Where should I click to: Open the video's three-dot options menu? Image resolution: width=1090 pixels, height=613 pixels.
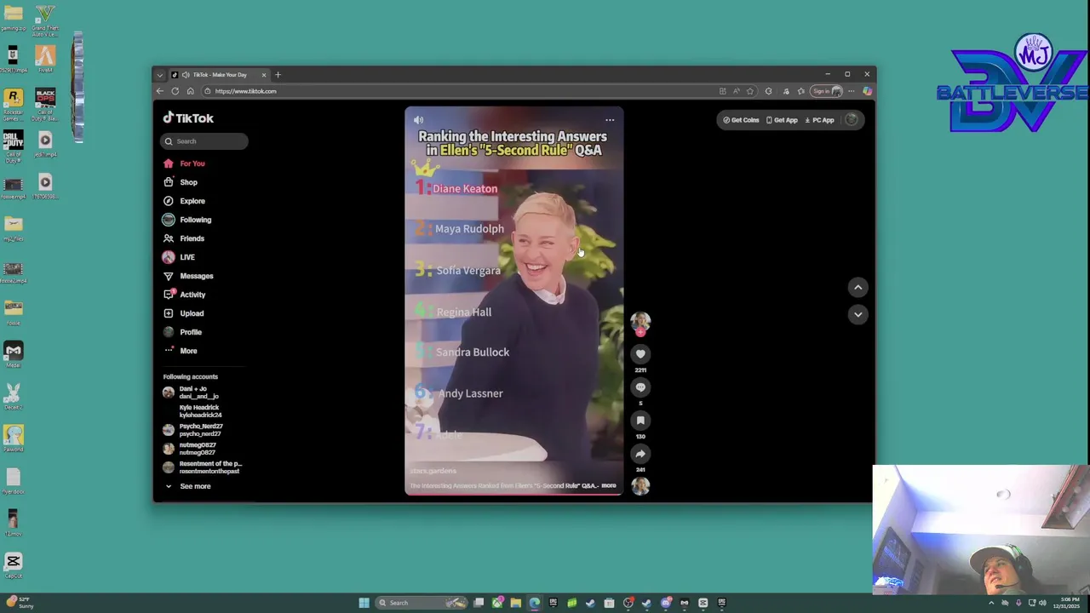610,120
